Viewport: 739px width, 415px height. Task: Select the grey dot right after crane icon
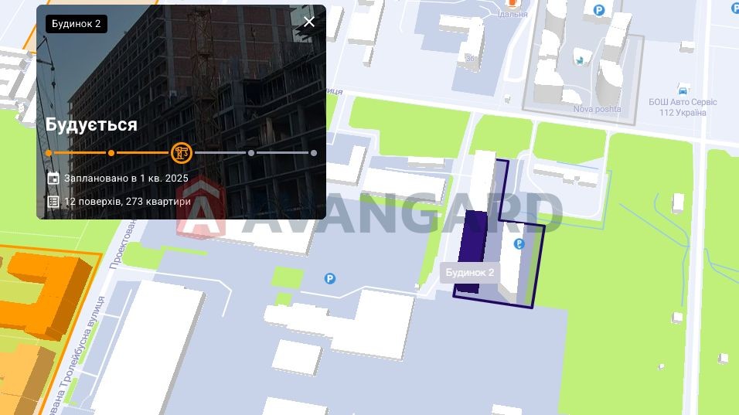coord(251,153)
